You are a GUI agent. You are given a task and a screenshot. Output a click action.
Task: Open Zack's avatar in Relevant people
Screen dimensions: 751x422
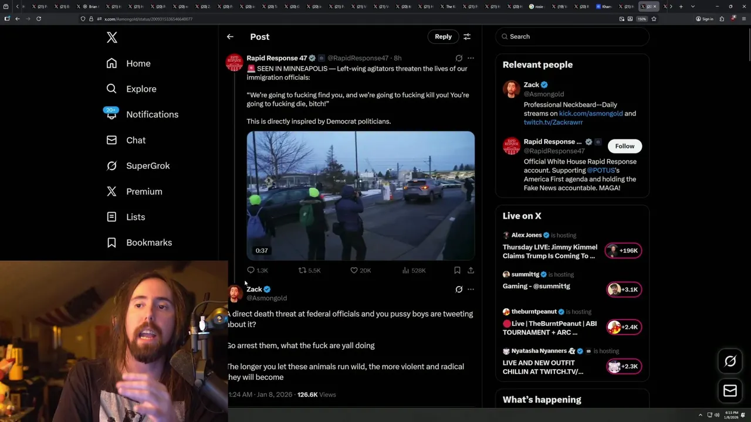pyautogui.click(x=511, y=89)
